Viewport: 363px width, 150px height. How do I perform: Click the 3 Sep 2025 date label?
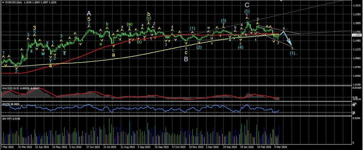(x=144, y=147)
